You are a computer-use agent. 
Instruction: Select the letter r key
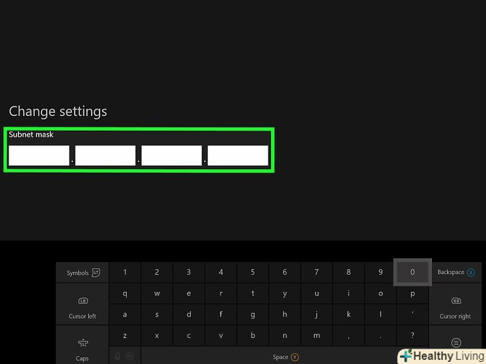pyautogui.click(x=221, y=293)
